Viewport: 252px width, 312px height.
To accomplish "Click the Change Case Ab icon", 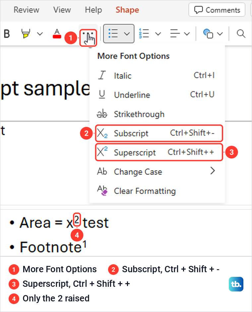I will click(102, 171).
